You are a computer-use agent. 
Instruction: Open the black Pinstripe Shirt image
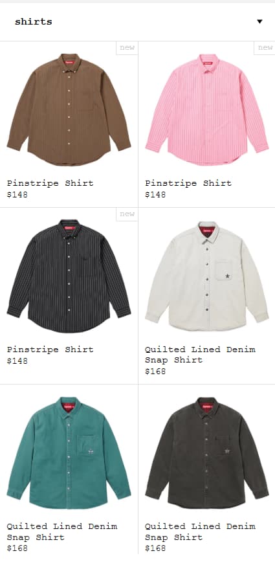click(x=69, y=276)
